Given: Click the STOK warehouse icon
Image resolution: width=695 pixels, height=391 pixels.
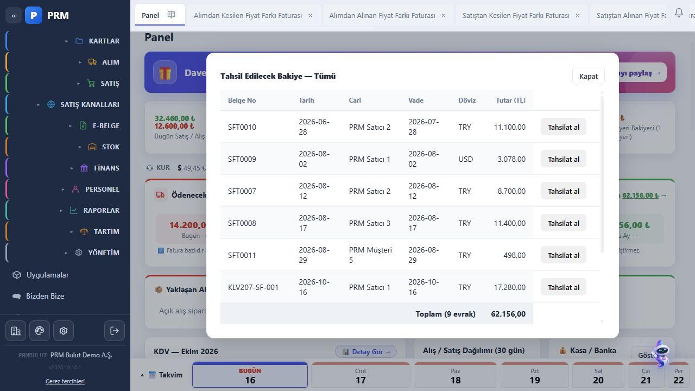Looking at the screenshot, I should [x=92, y=147].
